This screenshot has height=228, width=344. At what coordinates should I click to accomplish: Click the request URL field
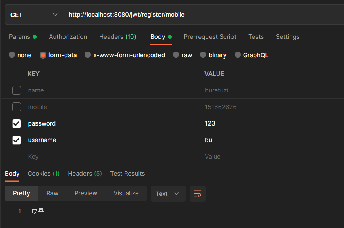(x=202, y=15)
